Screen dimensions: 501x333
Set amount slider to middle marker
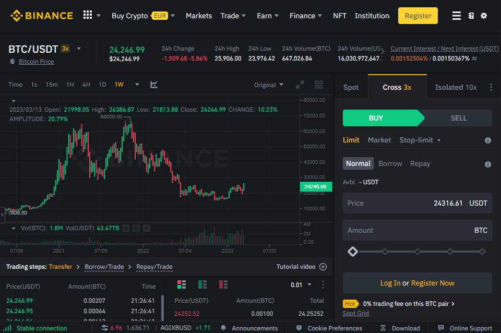(x=417, y=252)
